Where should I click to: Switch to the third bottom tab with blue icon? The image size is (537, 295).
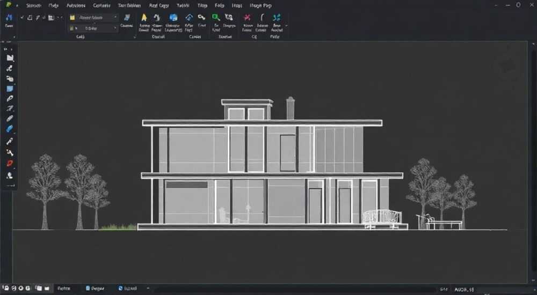(128, 289)
